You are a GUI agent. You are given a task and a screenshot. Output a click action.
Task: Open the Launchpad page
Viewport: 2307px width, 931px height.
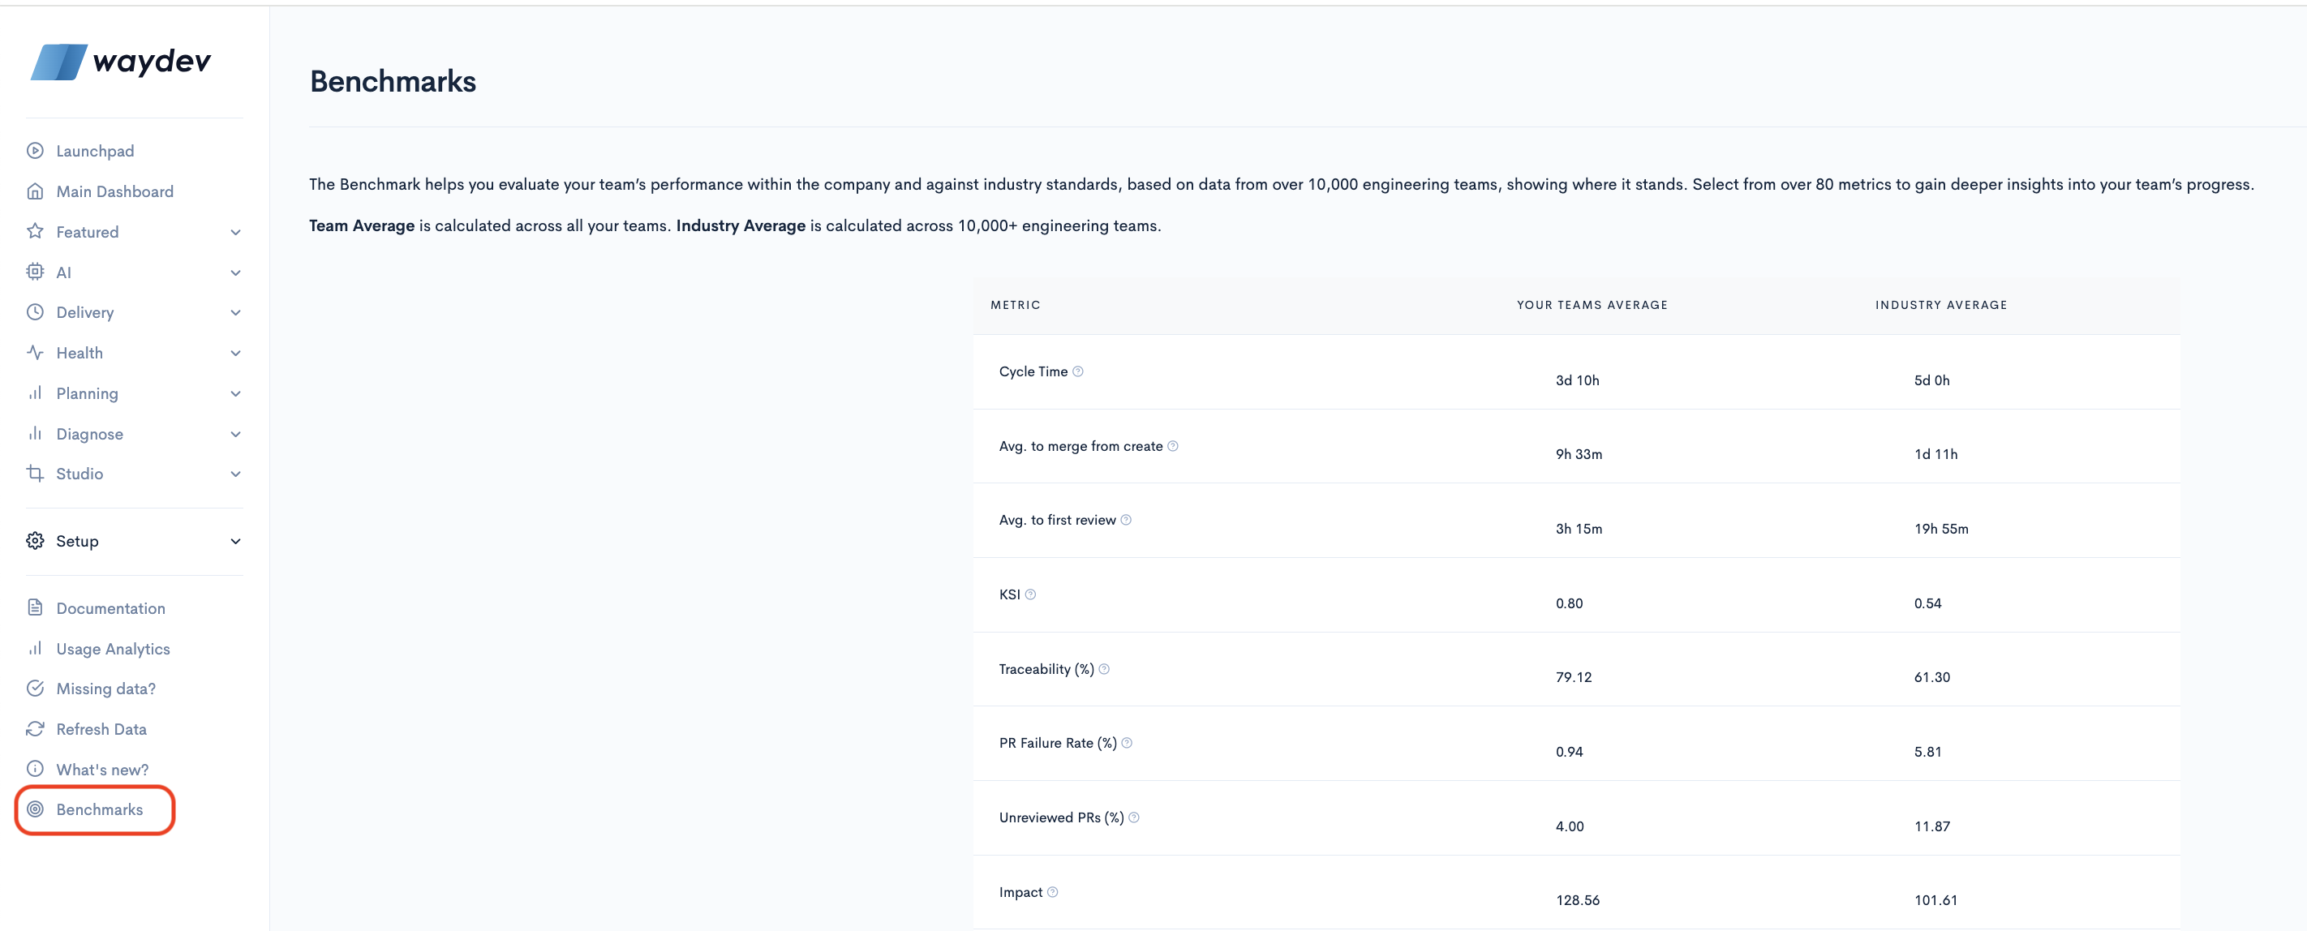tap(94, 152)
